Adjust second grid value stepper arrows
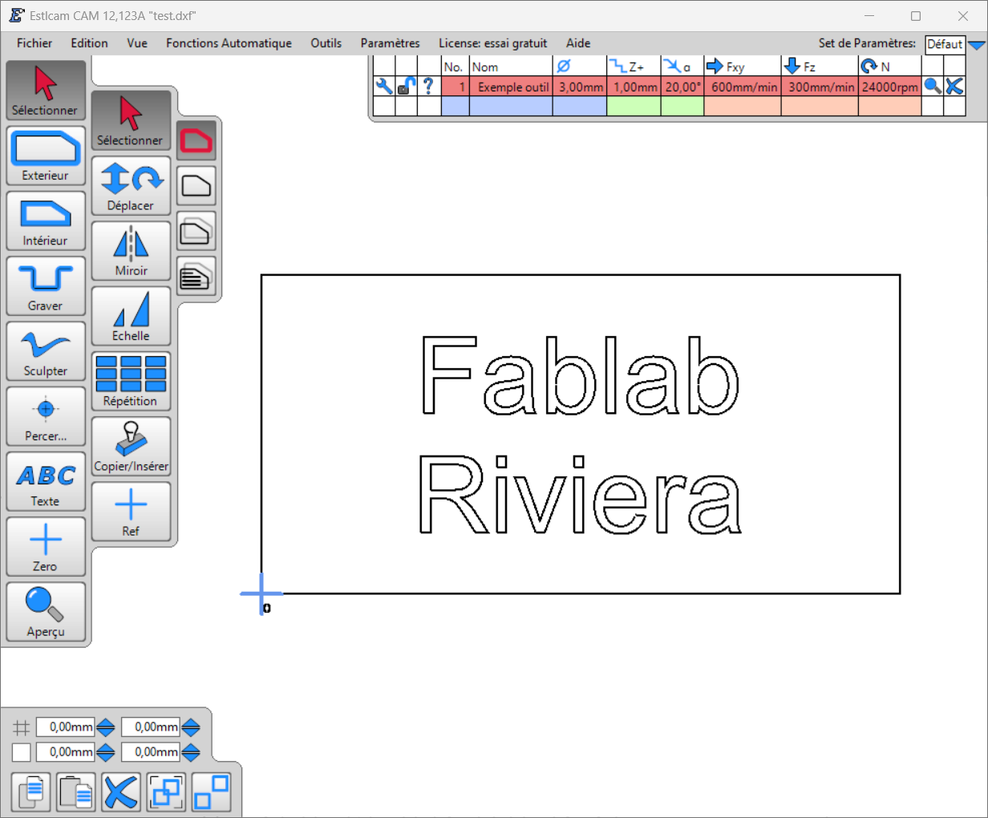 pos(191,727)
